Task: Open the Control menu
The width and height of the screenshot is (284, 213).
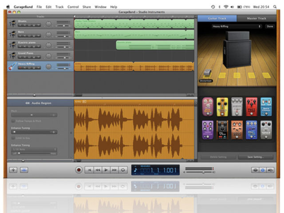Action: 73,7
